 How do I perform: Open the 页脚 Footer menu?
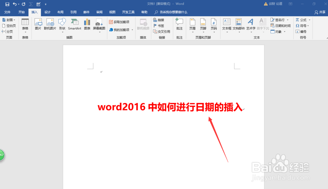click(203, 26)
